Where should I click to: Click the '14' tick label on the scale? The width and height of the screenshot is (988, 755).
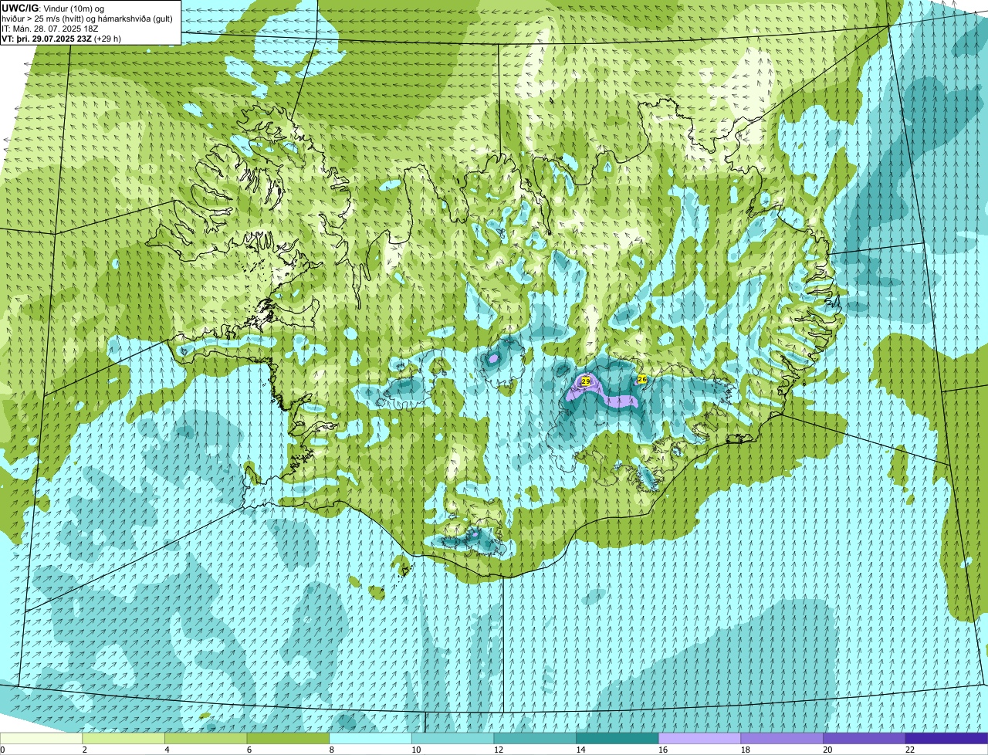point(580,750)
